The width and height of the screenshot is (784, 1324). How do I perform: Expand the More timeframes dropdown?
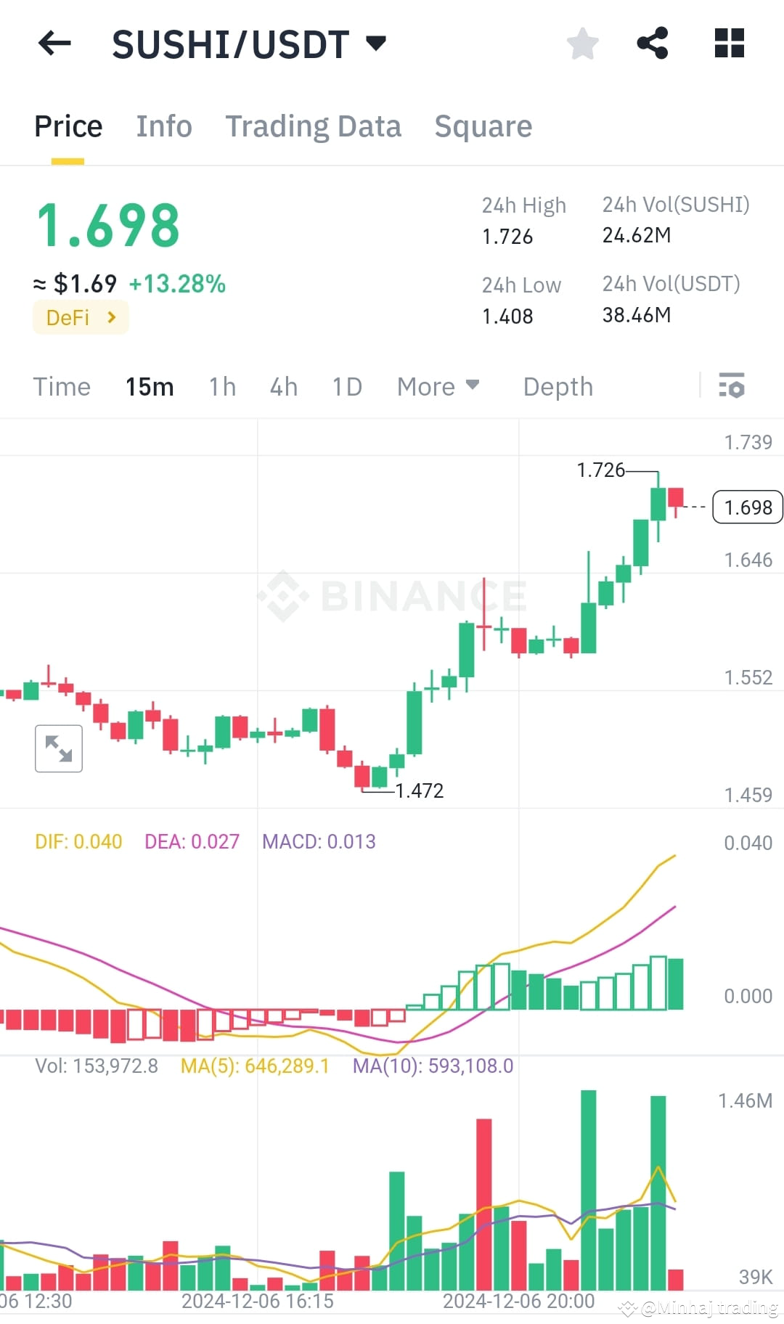pos(438,387)
